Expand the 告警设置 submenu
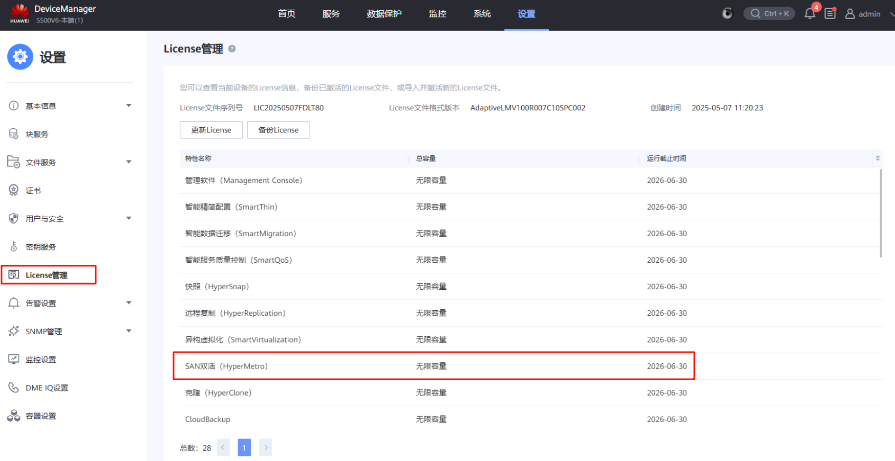 pos(129,303)
